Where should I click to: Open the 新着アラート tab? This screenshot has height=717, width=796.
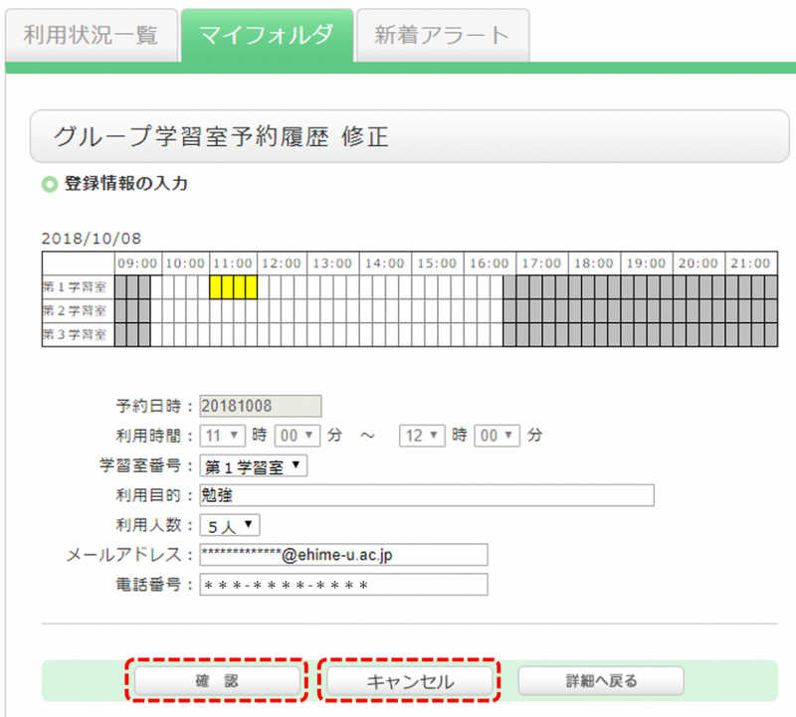pos(442,36)
